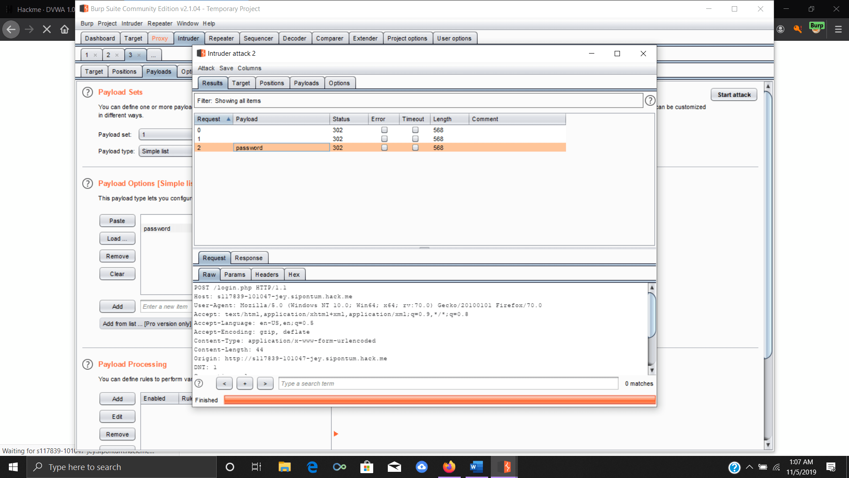Viewport: 849px width, 478px height.
Task: Open Payload Sets help question icon
Action: (88, 92)
